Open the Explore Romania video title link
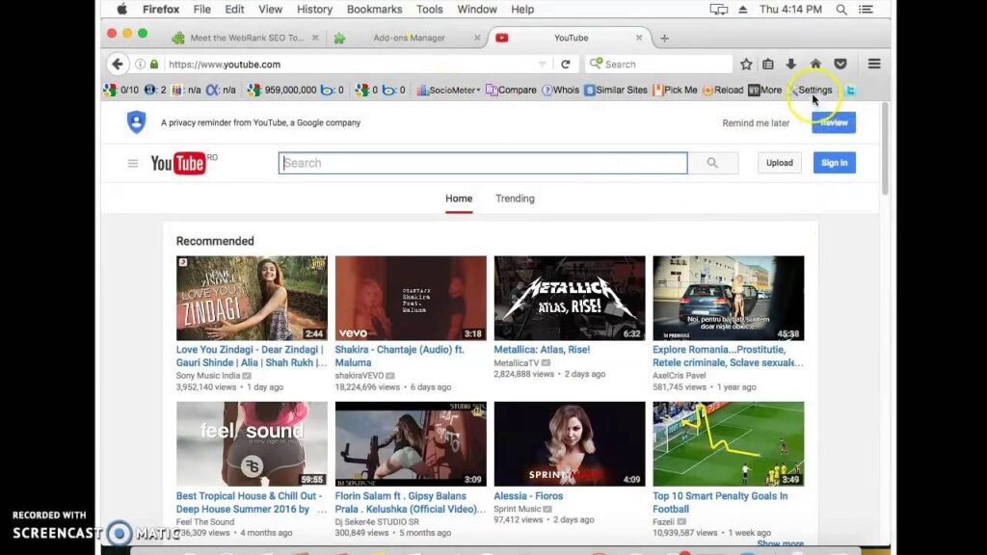The width and height of the screenshot is (987, 555). pos(728,357)
